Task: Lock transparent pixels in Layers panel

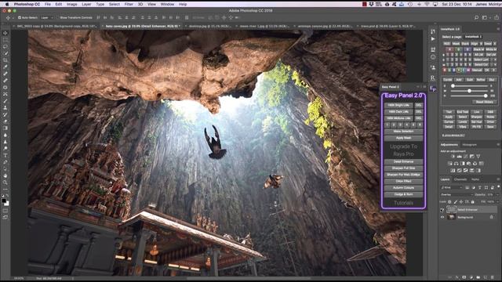Action: pos(449,202)
